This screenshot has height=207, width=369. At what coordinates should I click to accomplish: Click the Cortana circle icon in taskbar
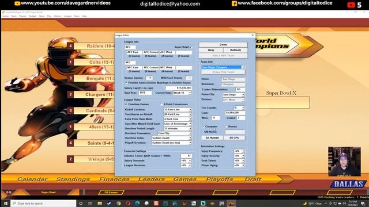[81, 203]
